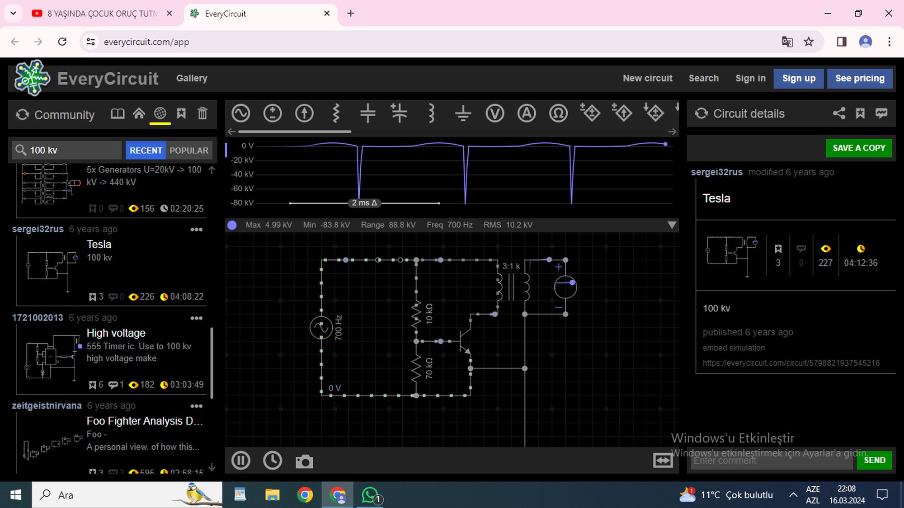The image size is (904, 508).
Task: Open the time settings clock icon
Action: (x=273, y=461)
